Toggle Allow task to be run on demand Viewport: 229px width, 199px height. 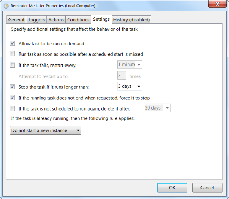(x=13, y=44)
